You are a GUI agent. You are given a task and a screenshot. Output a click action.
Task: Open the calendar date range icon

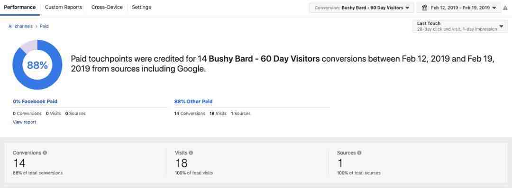pyautogui.click(x=424, y=8)
